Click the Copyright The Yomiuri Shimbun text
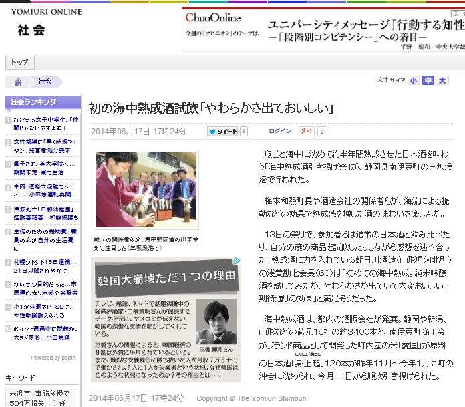465x407 pixels. coord(251,398)
